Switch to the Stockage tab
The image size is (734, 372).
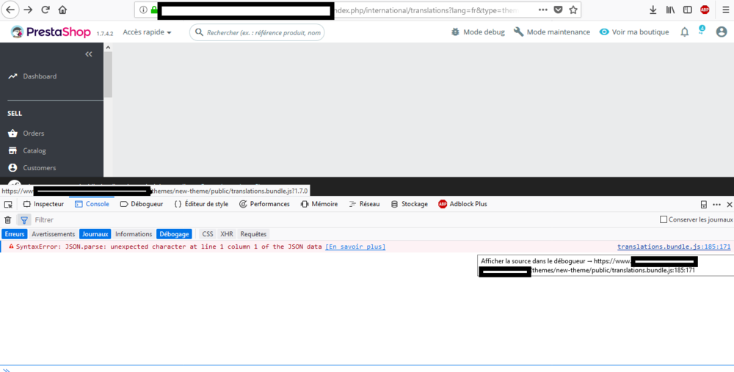(409, 204)
